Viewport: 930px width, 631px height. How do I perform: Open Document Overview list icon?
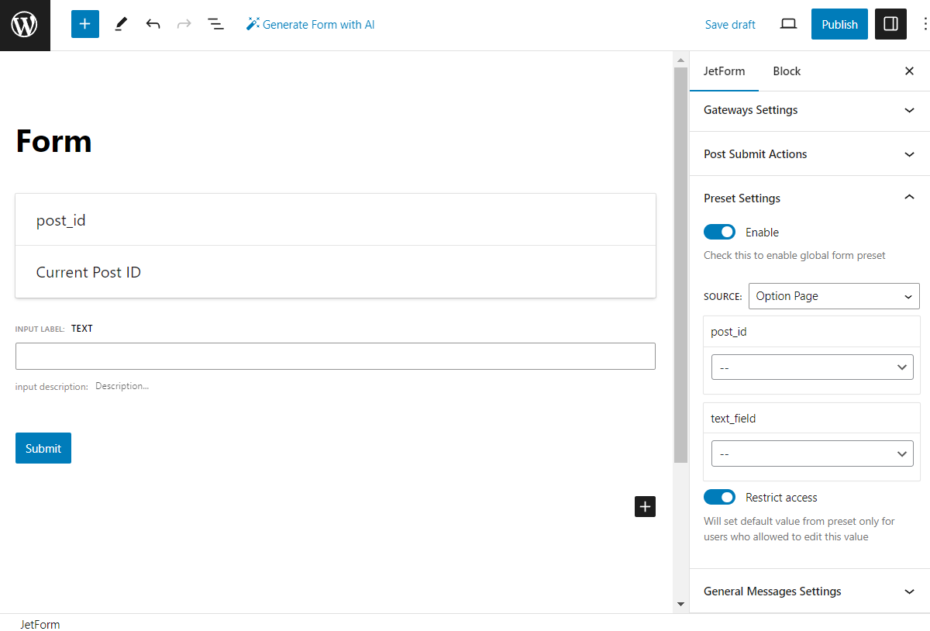tap(215, 24)
